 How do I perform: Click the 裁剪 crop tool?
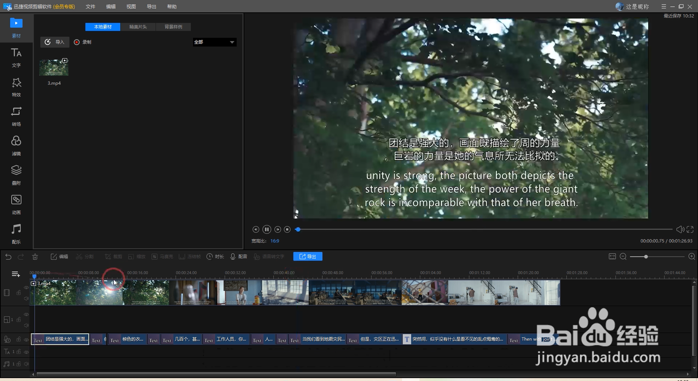pos(113,257)
